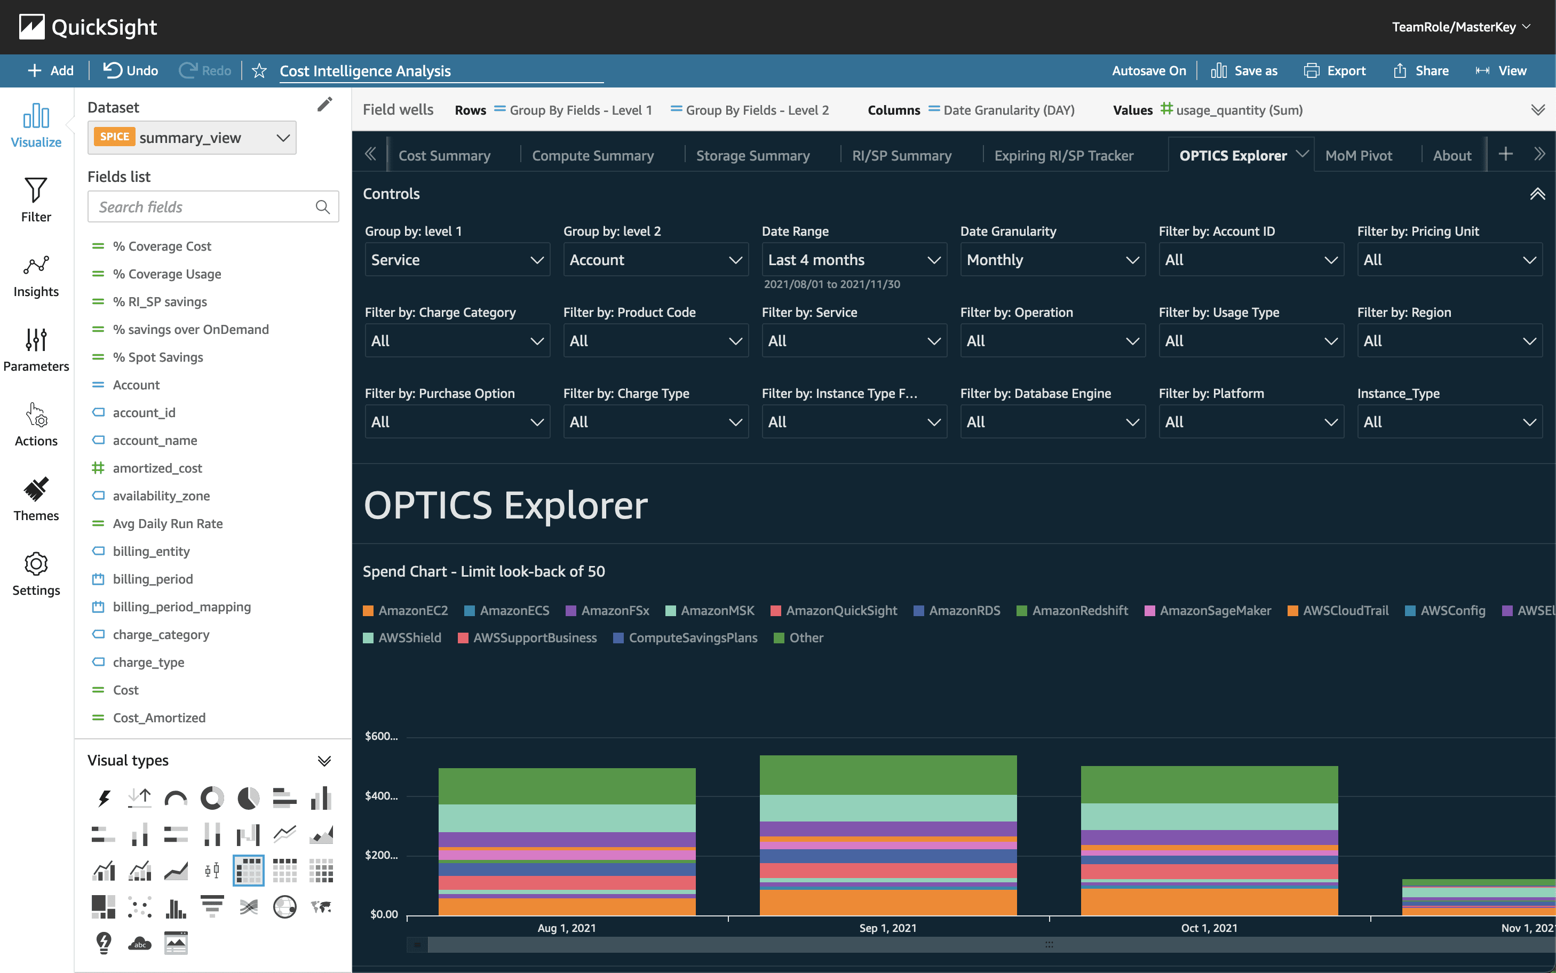The height and width of the screenshot is (973, 1556).
Task: Switch to the Compute Summary tab
Action: 593,155
